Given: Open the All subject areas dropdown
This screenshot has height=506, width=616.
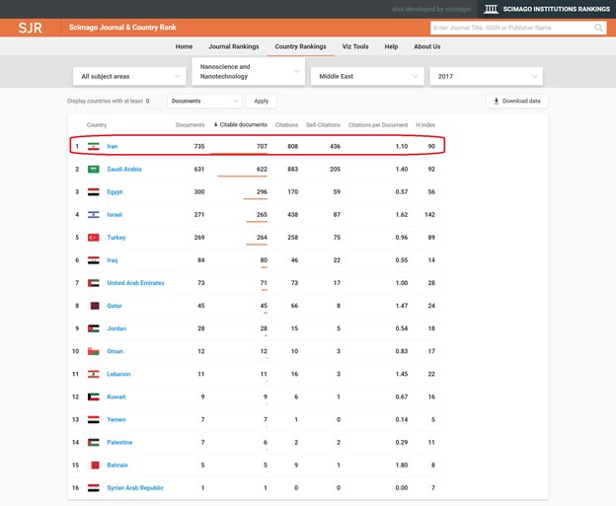Looking at the screenshot, I should pos(128,76).
